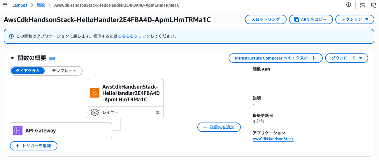Open the アクション dropdown menu
This screenshot has height=160, width=379.
pos(355,19)
